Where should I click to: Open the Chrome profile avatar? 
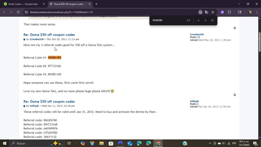250,12
